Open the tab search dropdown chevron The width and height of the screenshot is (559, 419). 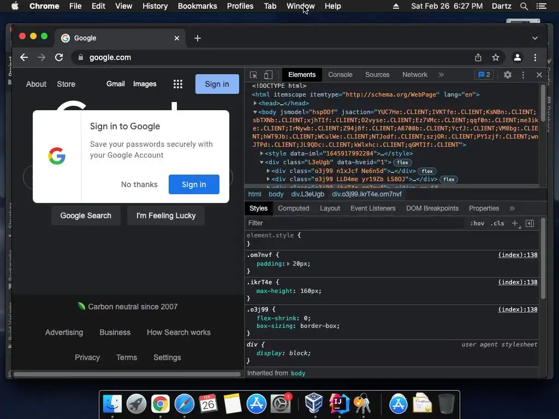(x=535, y=38)
